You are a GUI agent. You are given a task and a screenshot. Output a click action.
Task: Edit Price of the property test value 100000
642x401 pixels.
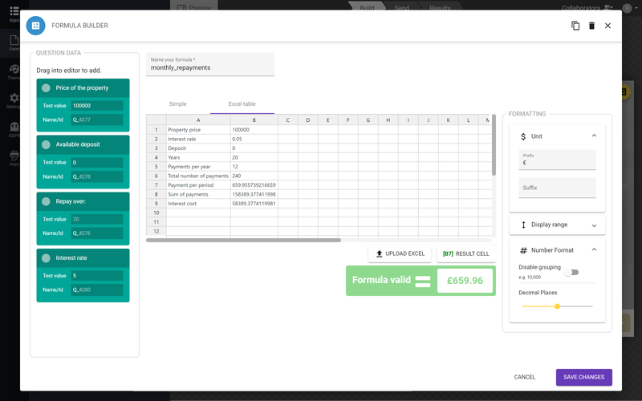coord(97,106)
